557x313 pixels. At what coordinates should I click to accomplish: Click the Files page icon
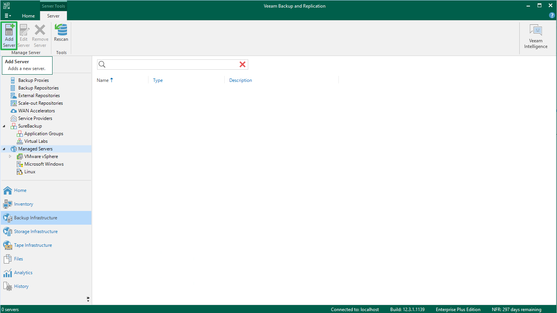click(x=8, y=259)
